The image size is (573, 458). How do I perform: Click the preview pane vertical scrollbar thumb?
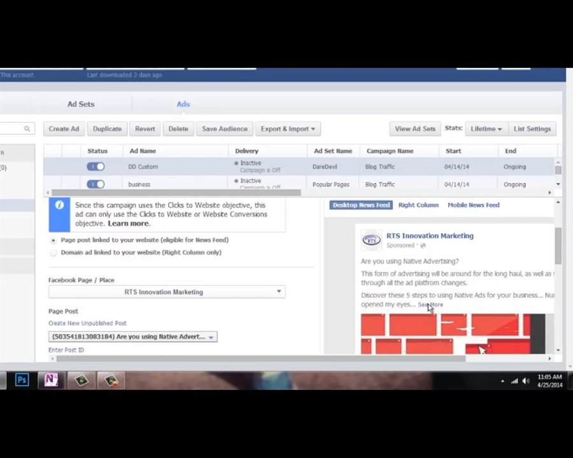pyautogui.click(x=558, y=246)
